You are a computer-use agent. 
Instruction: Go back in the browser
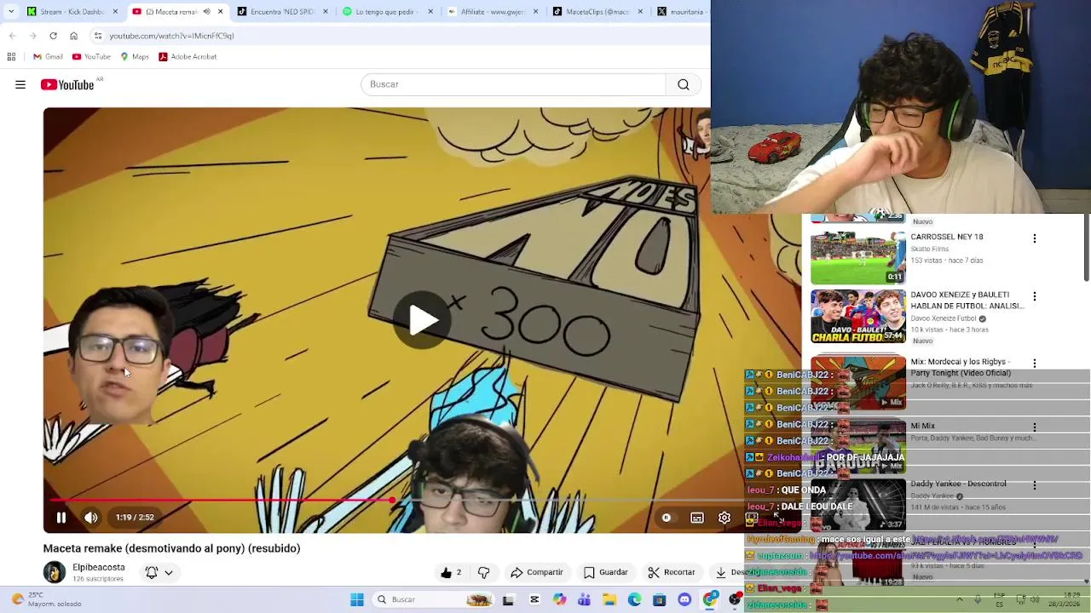point(13,36)
